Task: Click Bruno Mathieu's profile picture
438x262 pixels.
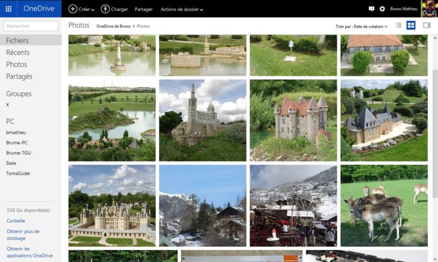Action: click(x=429, y=9)
